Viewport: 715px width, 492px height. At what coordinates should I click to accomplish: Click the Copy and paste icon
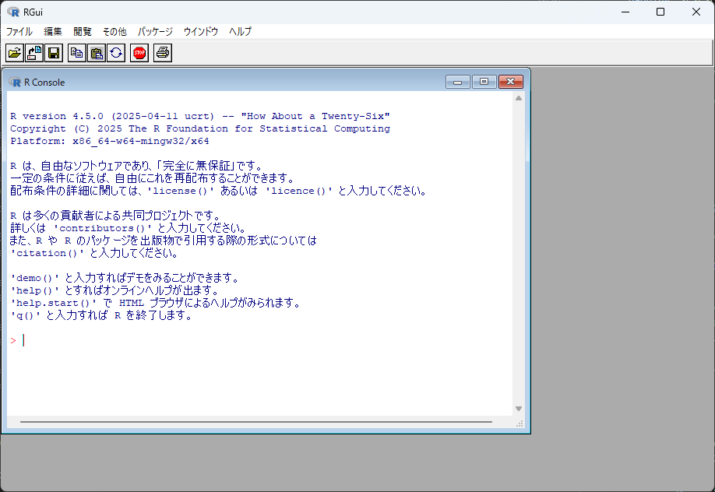[97, 53]
